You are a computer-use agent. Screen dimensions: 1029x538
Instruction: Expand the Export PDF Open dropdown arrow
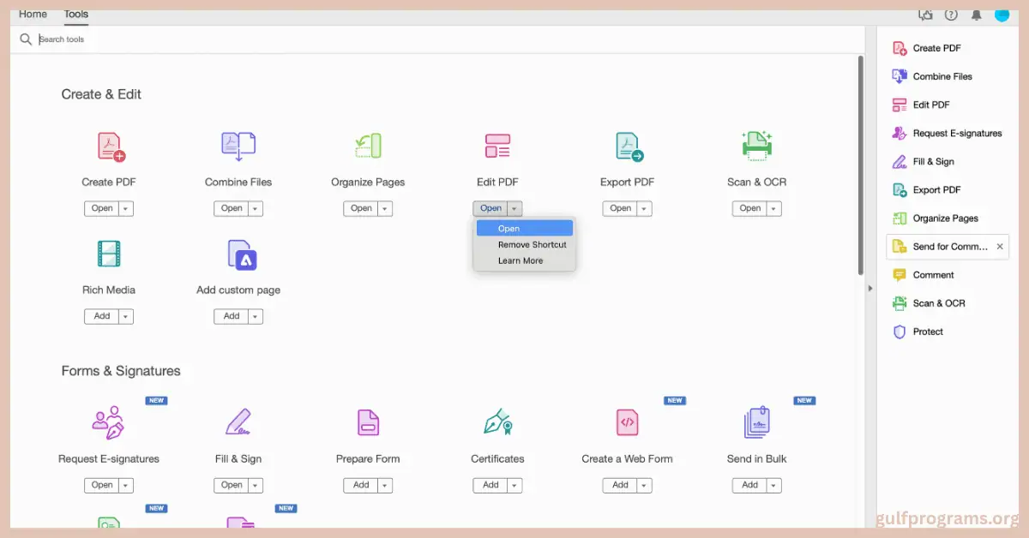[642, 208]
